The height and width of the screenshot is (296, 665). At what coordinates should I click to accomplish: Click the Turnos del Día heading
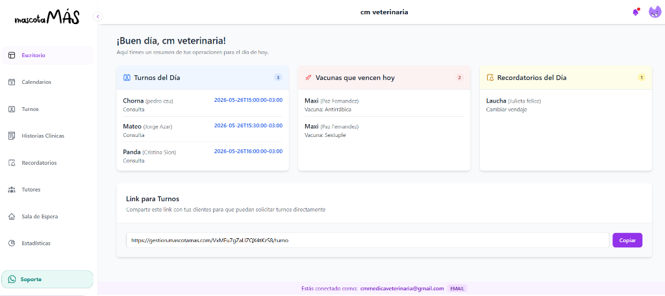coord(157,78)
